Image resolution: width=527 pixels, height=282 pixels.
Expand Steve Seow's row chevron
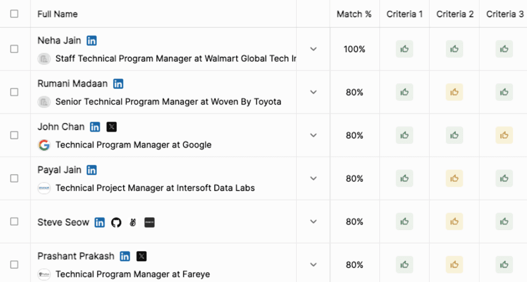click(x=314, y=222)
